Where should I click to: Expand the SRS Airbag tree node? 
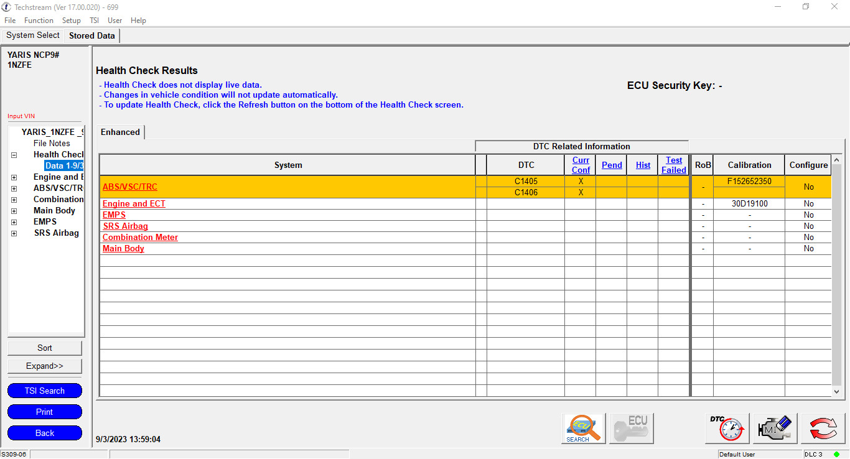tap(14, 233)
